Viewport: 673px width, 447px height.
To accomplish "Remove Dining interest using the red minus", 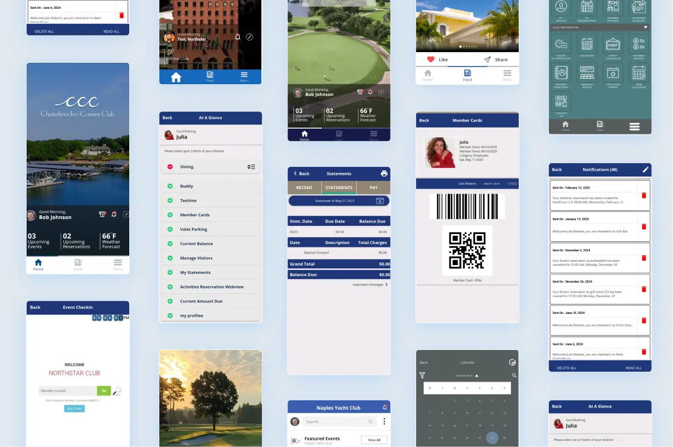I will (170, 166).
